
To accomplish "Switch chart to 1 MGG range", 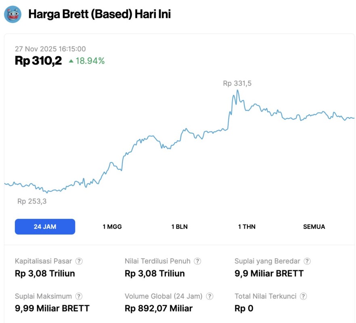I will [x=112, y=227].
